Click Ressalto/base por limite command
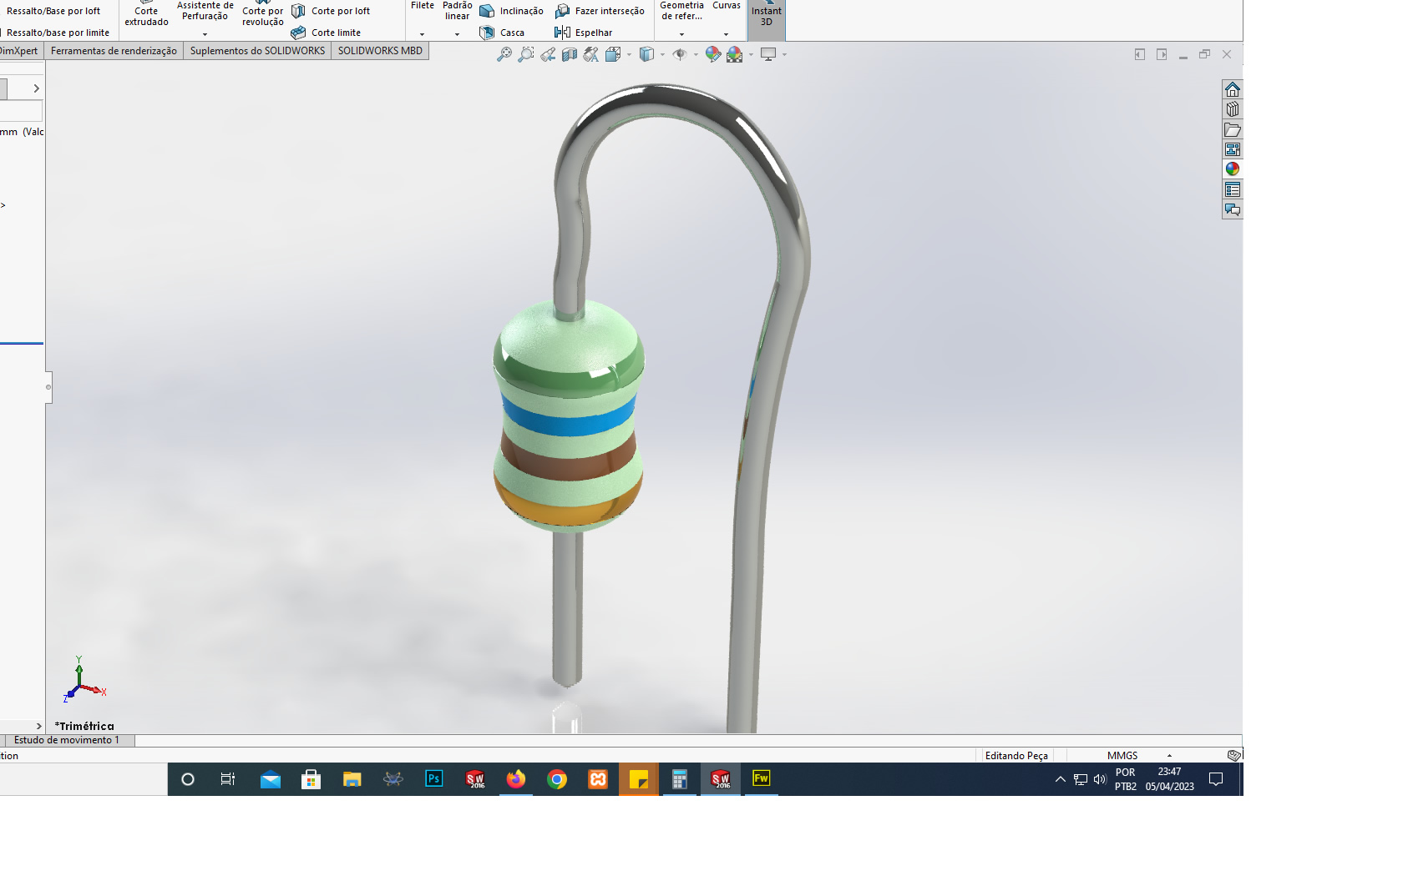Viewport: 1403px width, 876px height. coord(58,33)
